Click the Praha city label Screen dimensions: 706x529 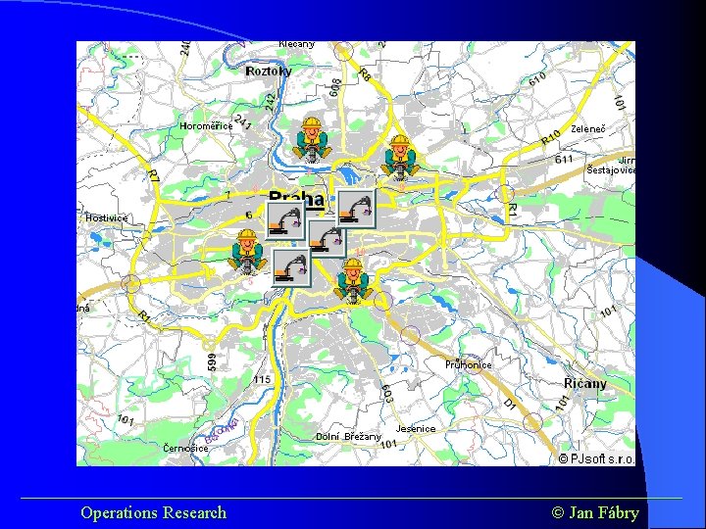click(x=296, y=198)
